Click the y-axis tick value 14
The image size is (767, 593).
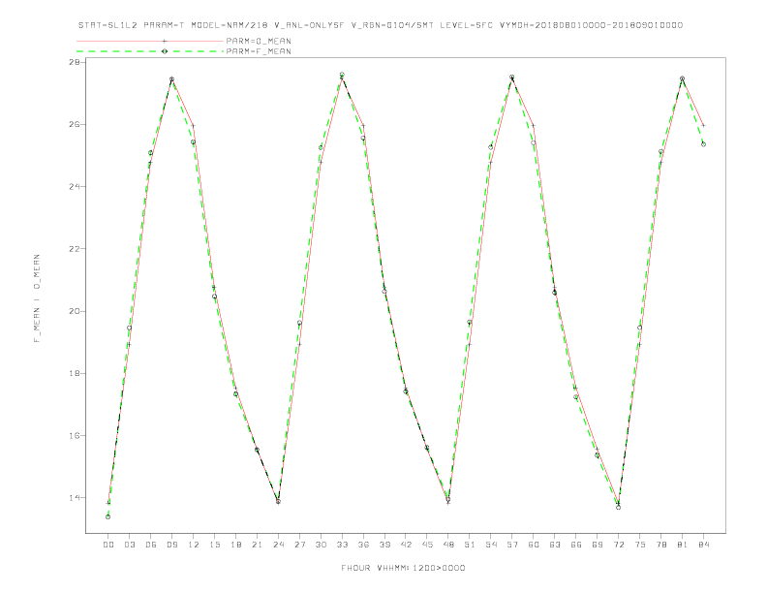point(75,498)
